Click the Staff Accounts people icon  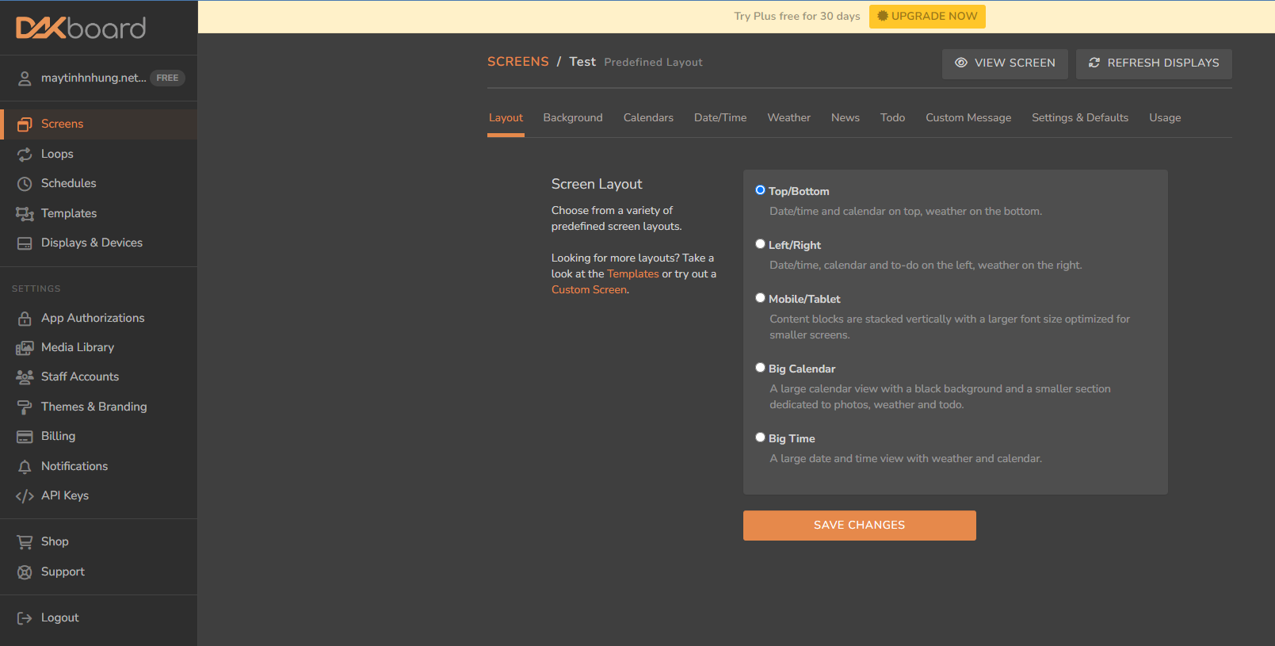point(25,377)
